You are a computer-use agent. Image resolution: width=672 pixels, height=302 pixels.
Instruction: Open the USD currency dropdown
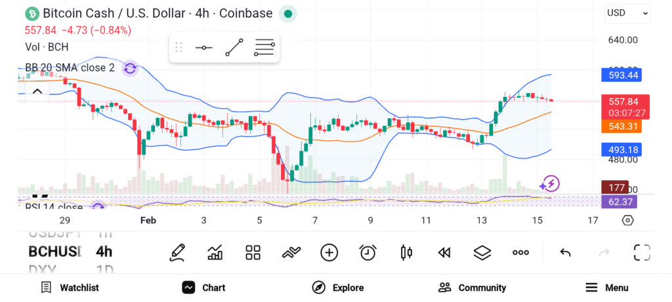tap(627, 12)
